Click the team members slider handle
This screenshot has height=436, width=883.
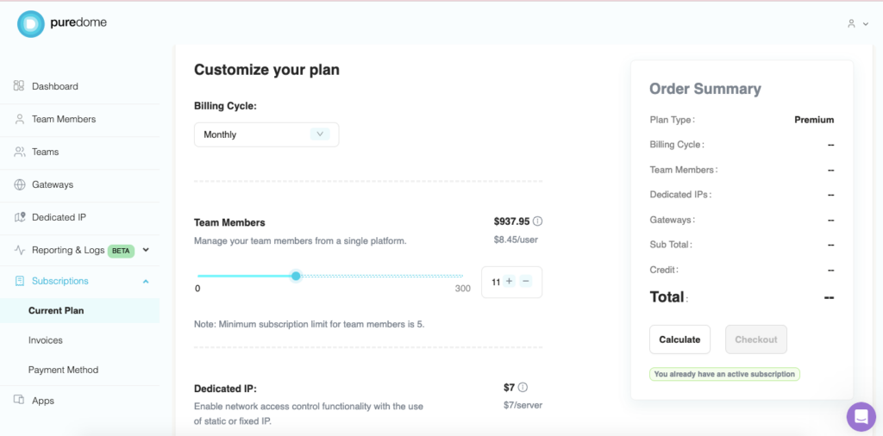[x=296, y=276]
